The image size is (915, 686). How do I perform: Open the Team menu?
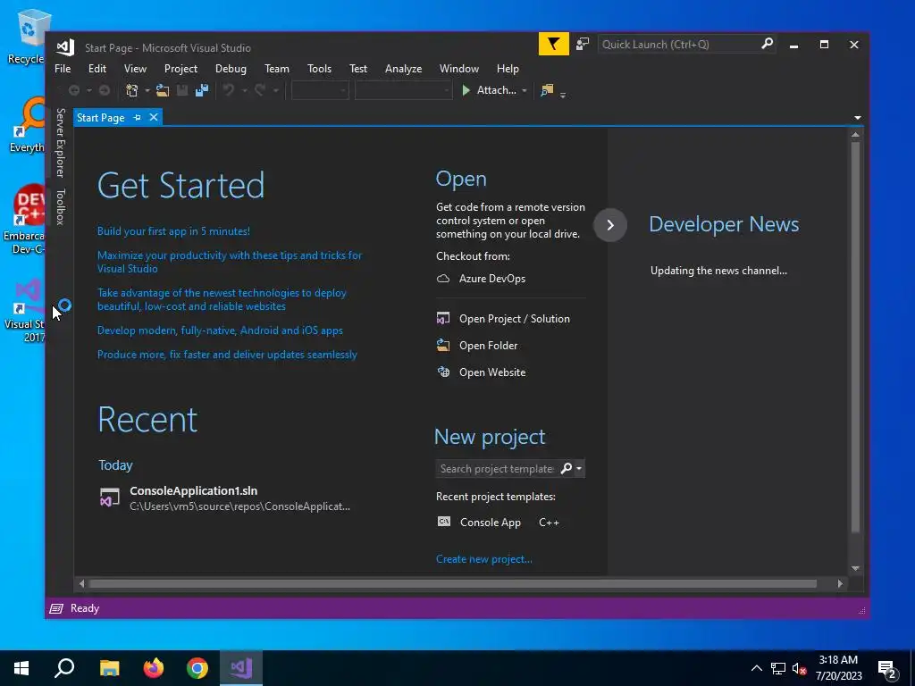[x=277, y=69]
